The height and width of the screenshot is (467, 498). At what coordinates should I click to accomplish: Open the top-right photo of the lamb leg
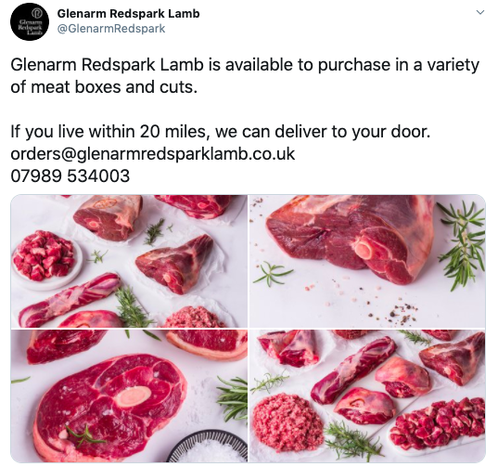(367, 261)
